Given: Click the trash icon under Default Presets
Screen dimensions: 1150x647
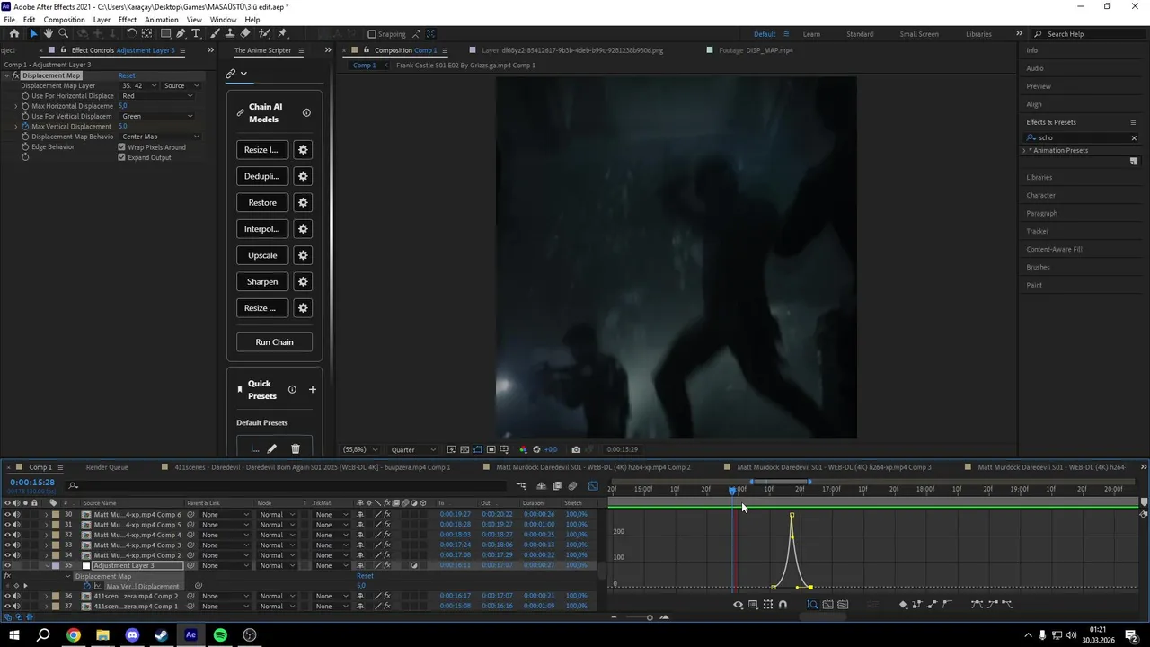Looking at the screenshot, I should (x=295, y=448).
